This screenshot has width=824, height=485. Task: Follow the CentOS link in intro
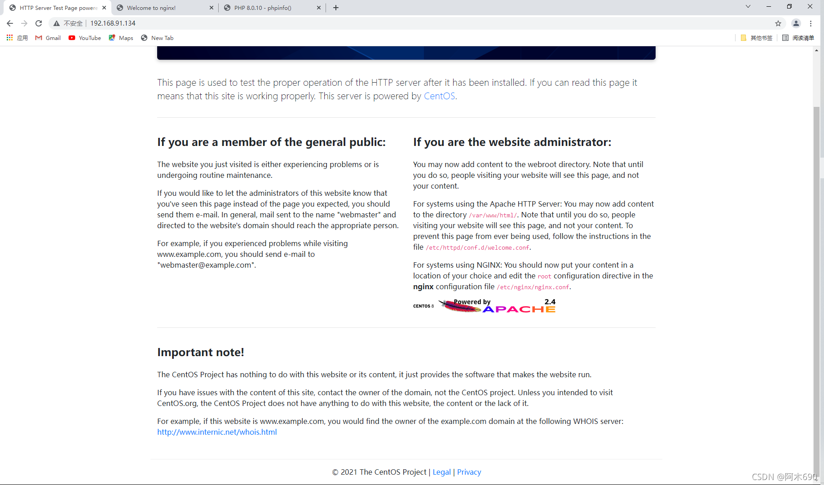click(x=440, y=96)
